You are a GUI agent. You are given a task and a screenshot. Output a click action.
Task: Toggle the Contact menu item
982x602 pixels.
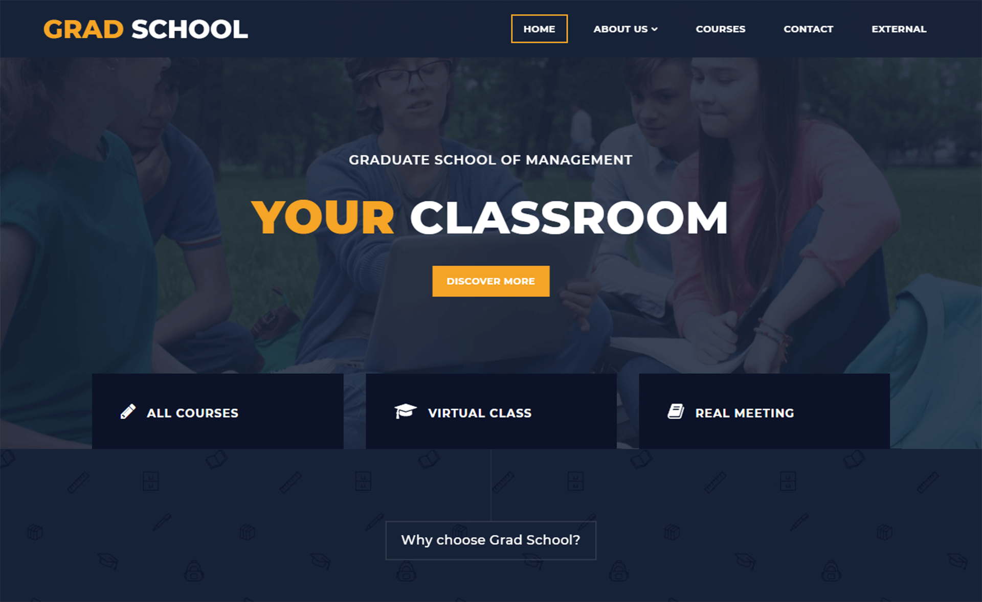click(808, 28)
